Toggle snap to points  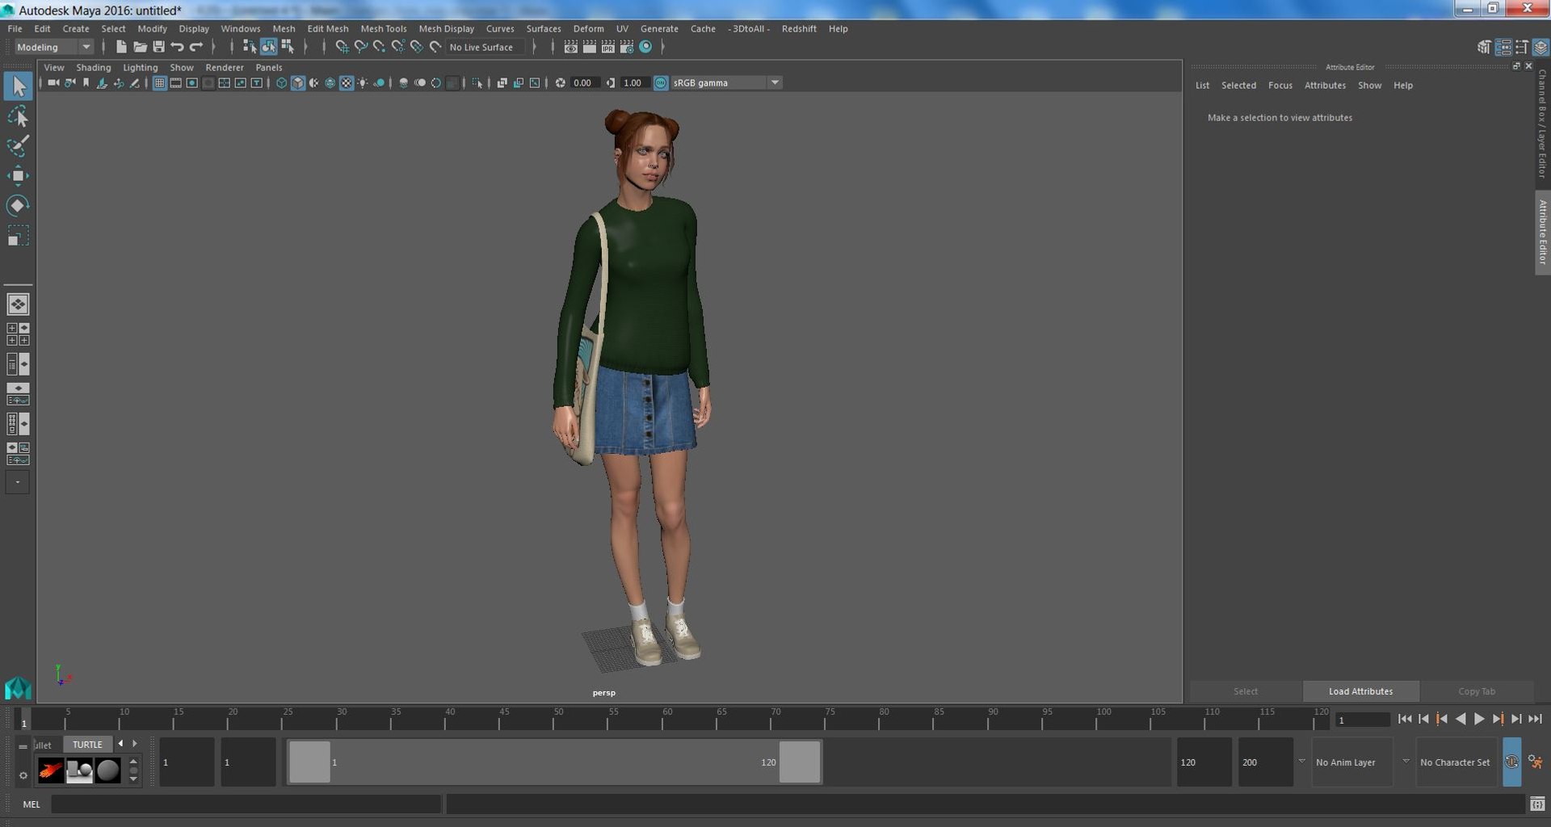(x=380, y=47)
